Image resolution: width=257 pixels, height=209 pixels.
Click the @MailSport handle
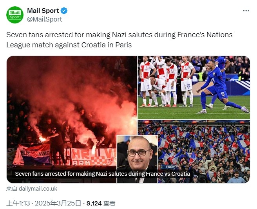point(44,19)
